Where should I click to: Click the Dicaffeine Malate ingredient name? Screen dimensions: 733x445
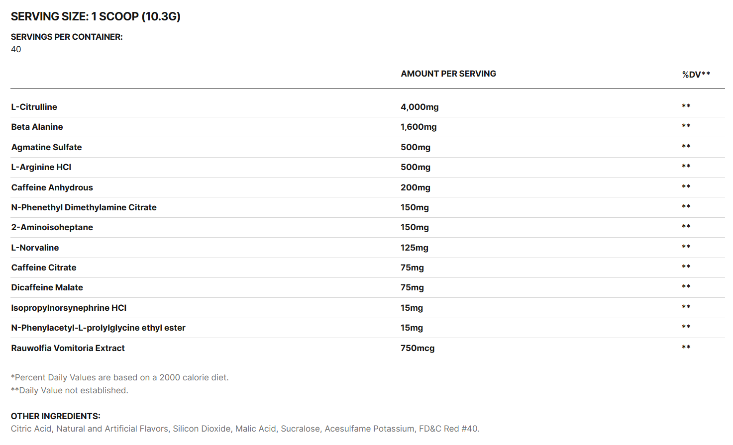(47, 287)
